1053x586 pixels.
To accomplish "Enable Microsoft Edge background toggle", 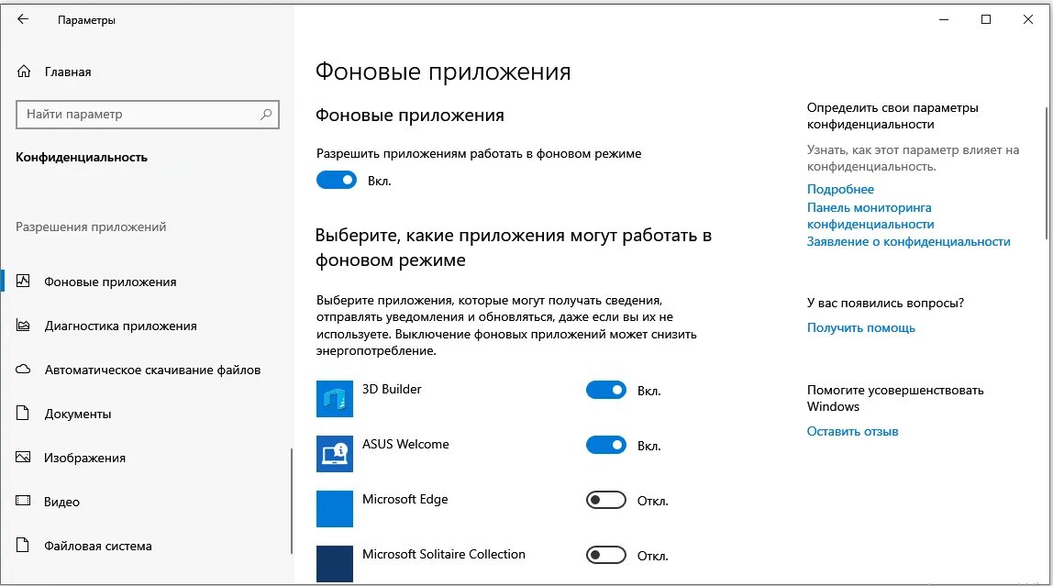I will pos(605,500).
